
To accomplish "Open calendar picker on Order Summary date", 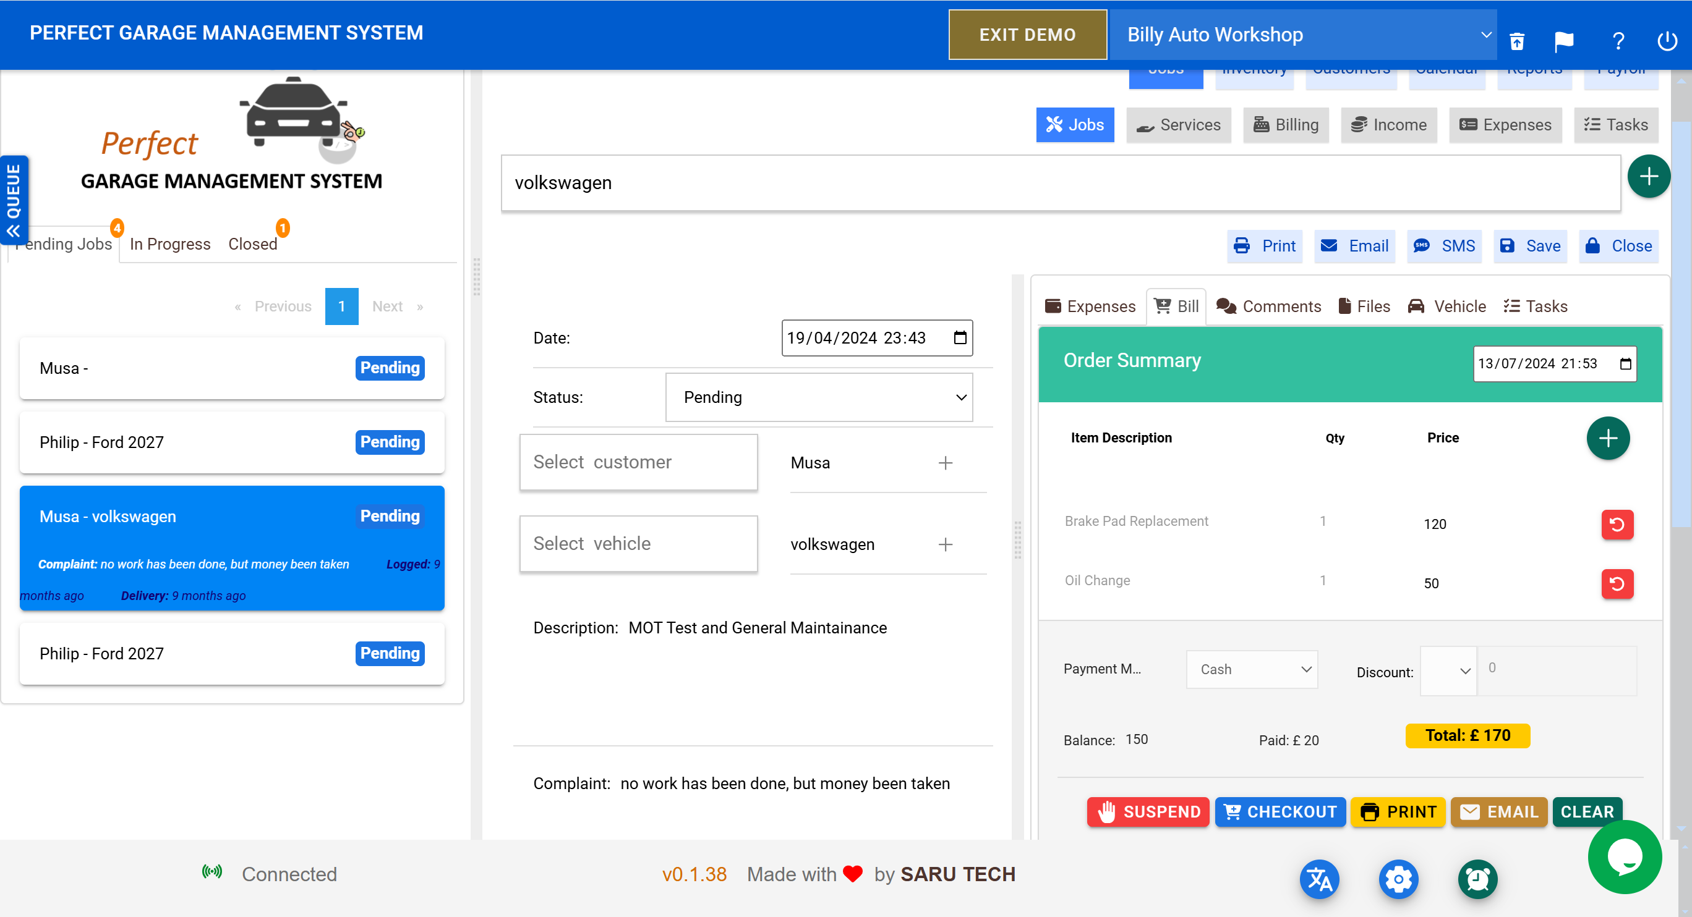I will pyautogui.click(x=1625, y=365).
